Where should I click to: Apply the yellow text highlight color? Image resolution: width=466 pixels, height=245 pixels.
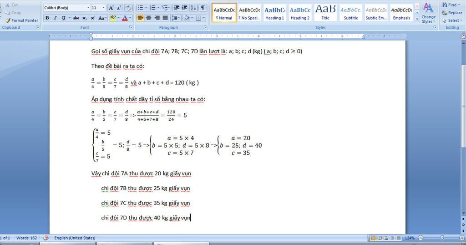tap(113, 18)
